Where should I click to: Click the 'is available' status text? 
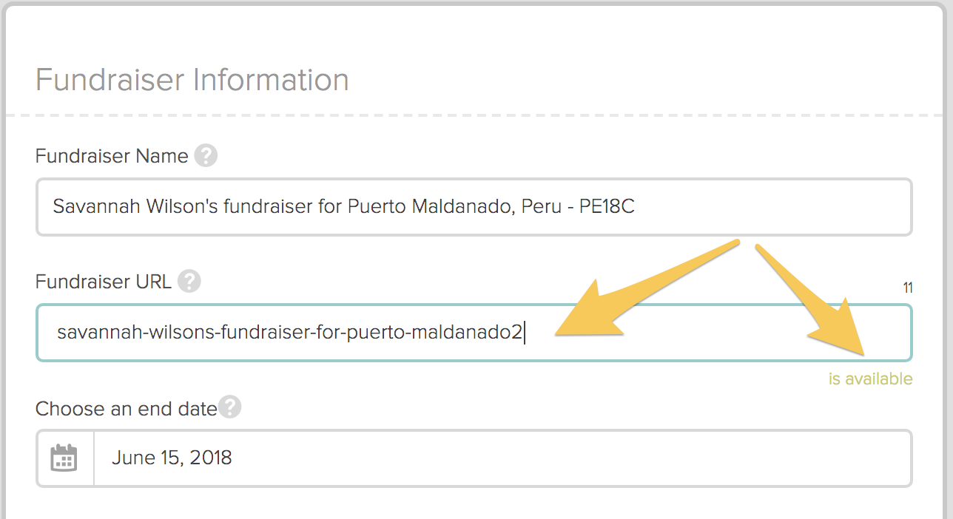[870, 379]
